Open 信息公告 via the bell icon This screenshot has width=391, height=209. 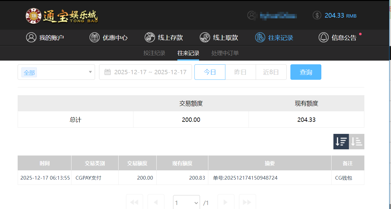tap(323, 37)
